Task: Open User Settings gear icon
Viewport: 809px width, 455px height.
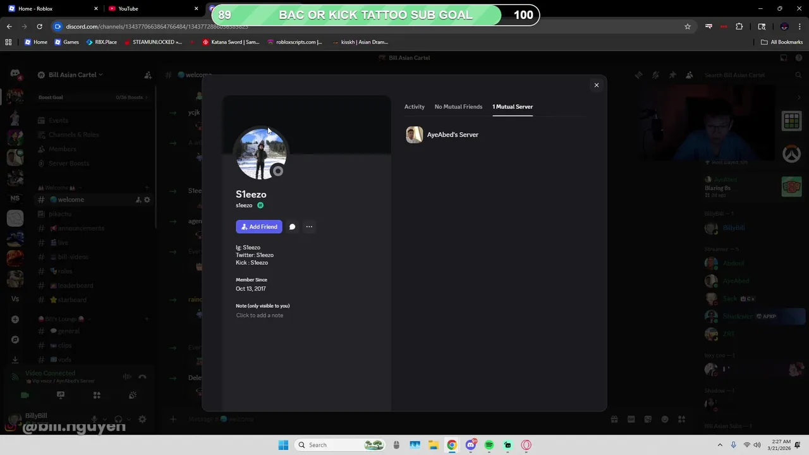Action: (142, 419)
